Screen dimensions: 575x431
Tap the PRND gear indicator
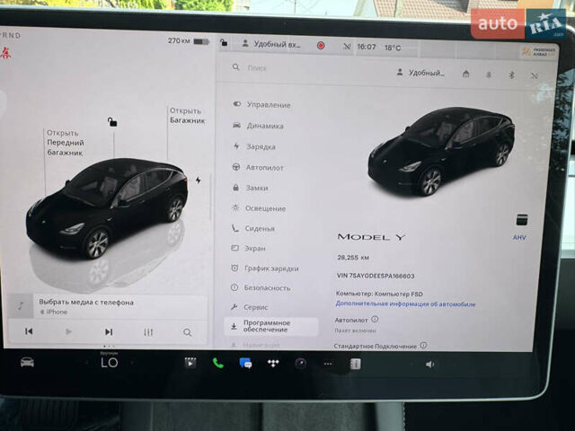click(x=11, y=35)
